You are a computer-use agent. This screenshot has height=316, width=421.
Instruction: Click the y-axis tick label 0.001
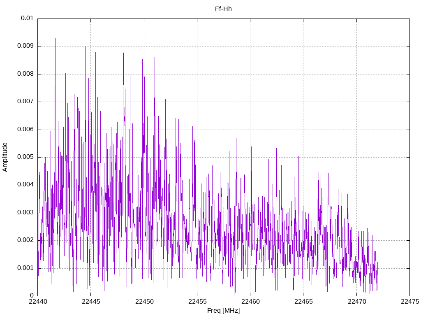pyautogui.click(x=25, y=268)
